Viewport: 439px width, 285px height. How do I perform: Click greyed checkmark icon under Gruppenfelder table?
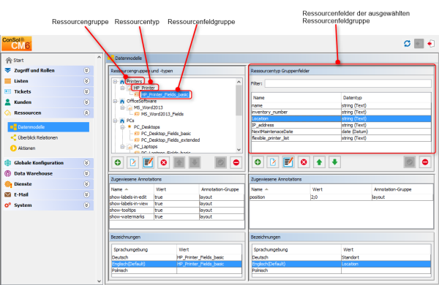pos(410,162)
